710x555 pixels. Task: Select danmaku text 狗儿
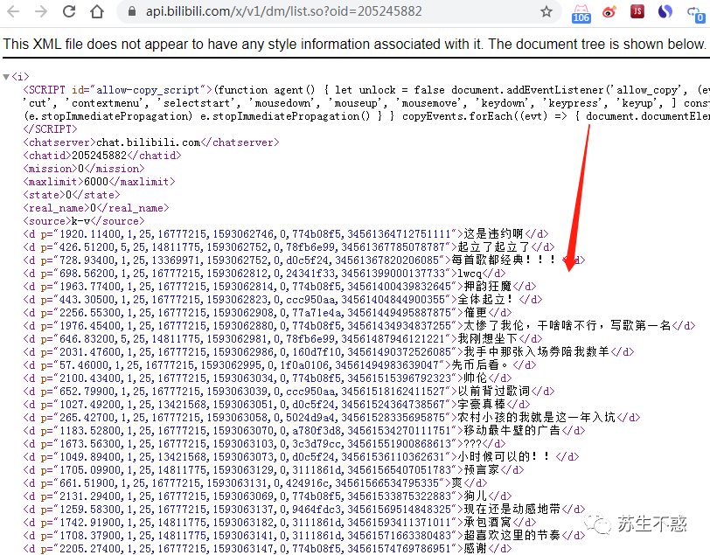tap(476, 496)
